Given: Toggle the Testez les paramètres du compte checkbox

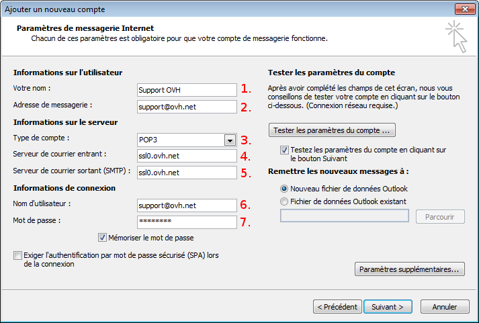Looking at the screenshot, I should click(x=284, y=150).
